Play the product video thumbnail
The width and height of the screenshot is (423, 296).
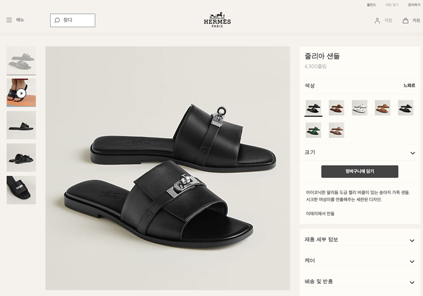(21, 93)
